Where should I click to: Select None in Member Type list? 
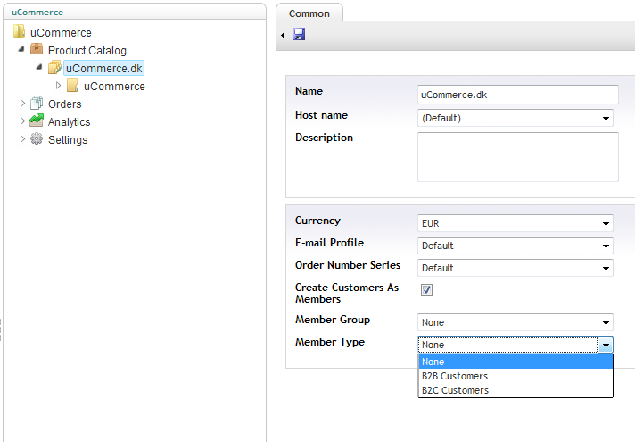(515, 362)
